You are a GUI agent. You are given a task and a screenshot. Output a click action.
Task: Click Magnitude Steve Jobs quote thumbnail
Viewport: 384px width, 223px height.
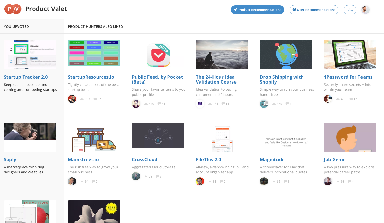(x=286, y=137)
